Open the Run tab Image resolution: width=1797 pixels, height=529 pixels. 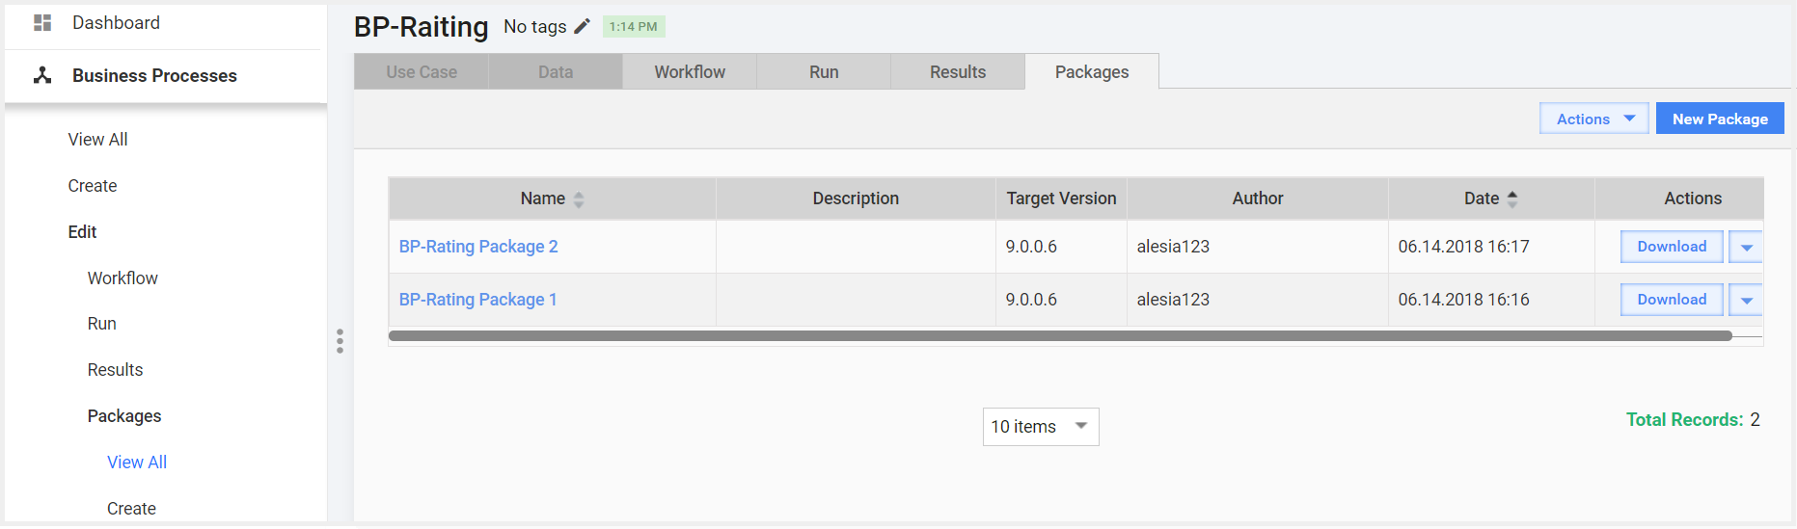(x=824, y=72)
